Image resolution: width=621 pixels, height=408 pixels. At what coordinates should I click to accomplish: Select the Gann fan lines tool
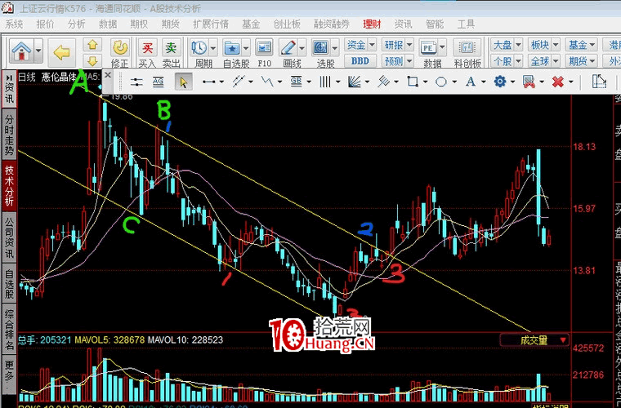354,82
